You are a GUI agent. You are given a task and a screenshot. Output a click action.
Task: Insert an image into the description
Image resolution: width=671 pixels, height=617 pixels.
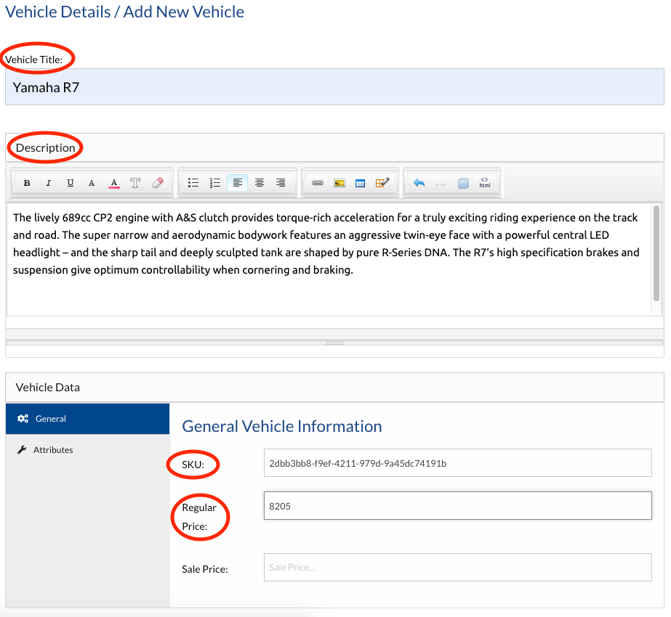pyautogui.click(x=339, y=183)
